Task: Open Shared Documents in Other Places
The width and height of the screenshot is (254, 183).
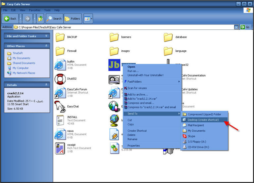Action: pyautogui.click(x=24, y=63)
